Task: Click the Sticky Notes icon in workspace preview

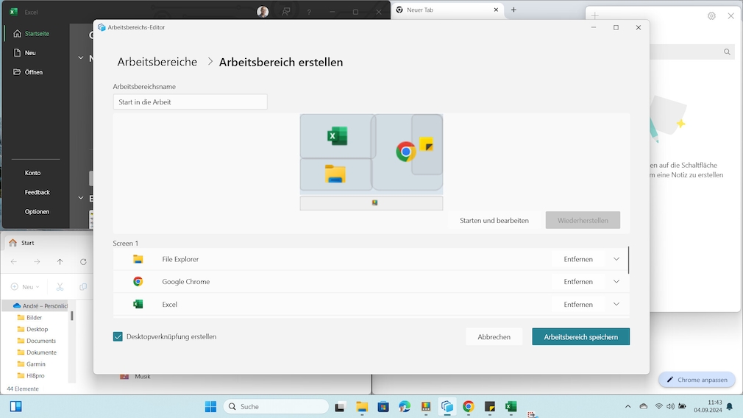Action: (426, 144)
